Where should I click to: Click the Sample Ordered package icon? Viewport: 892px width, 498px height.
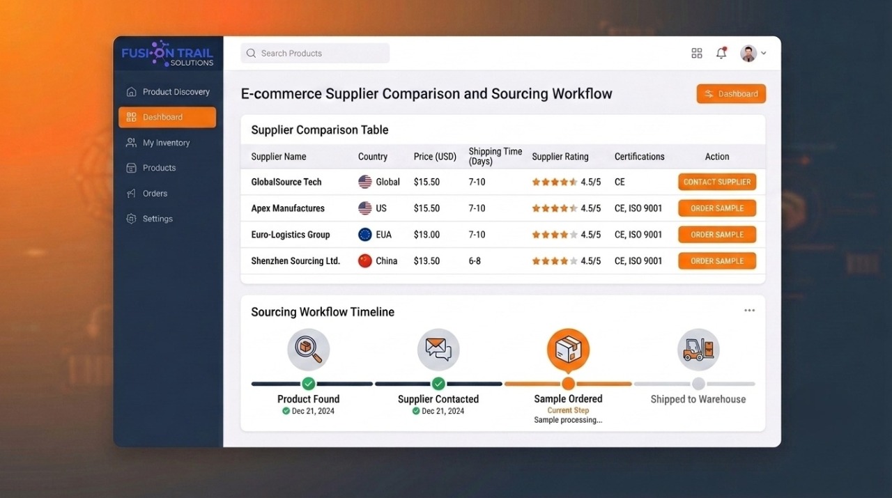[568, 350]
